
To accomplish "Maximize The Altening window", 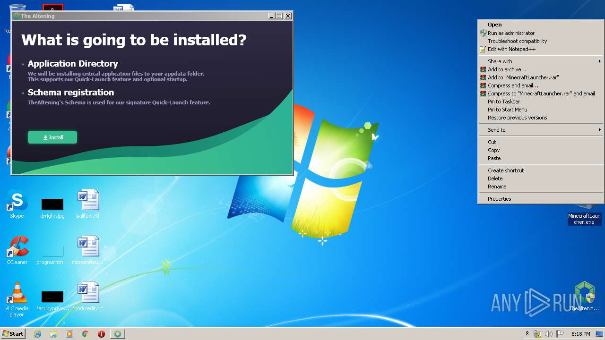I will coord(279,16).
